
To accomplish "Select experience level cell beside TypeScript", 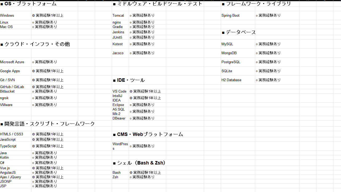I will [x=55, y=146].
